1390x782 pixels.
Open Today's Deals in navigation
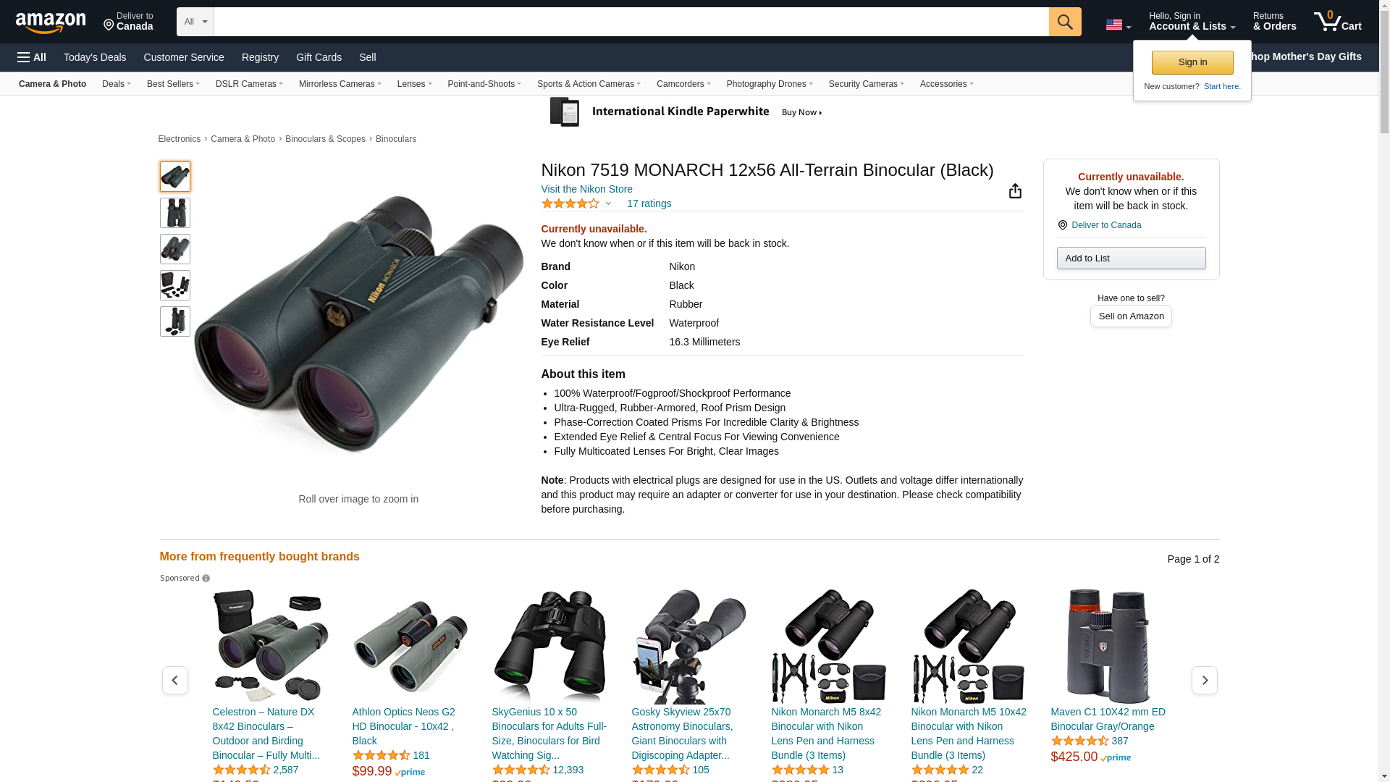tap(95, 57)
